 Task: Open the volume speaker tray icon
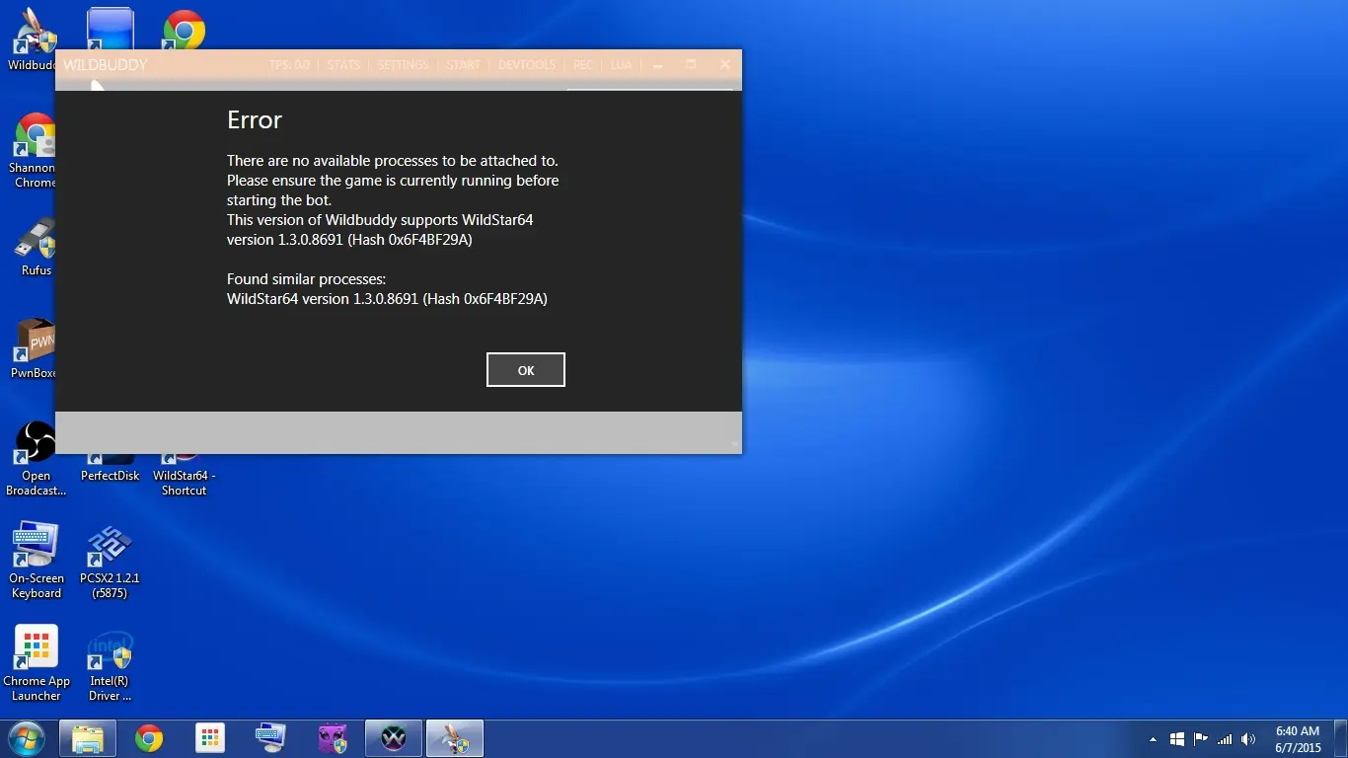(x=1248, y=739)
